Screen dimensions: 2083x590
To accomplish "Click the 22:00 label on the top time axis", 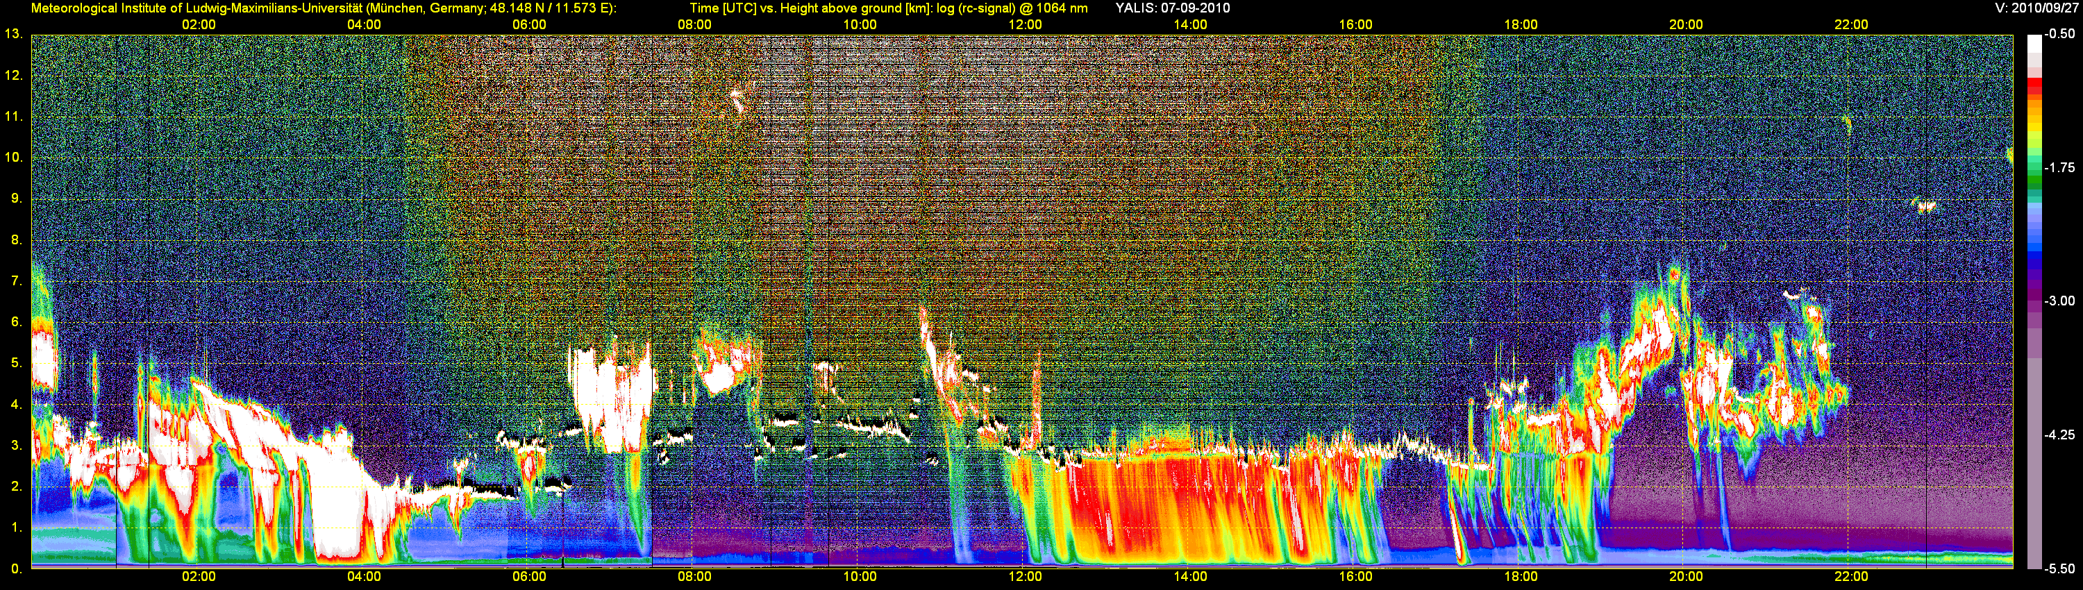I will click(x=1851, y=25).
